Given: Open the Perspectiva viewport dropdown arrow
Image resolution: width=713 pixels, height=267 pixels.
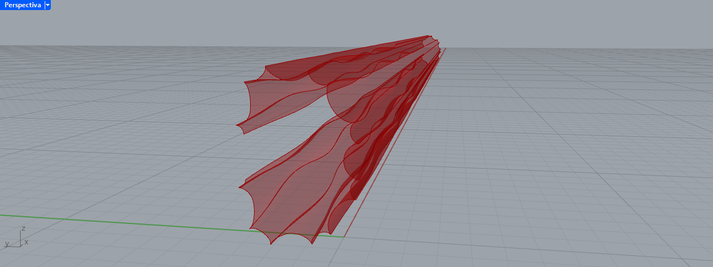Looking at the screenshot, I should 47,4.
